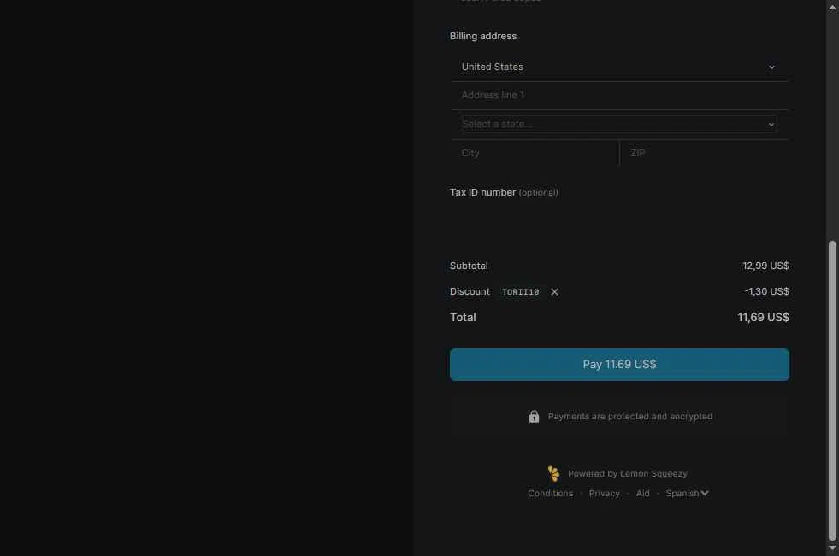Click the vertical scrollbar thumb
Screen dimensions: 839x556
[832, 390]
